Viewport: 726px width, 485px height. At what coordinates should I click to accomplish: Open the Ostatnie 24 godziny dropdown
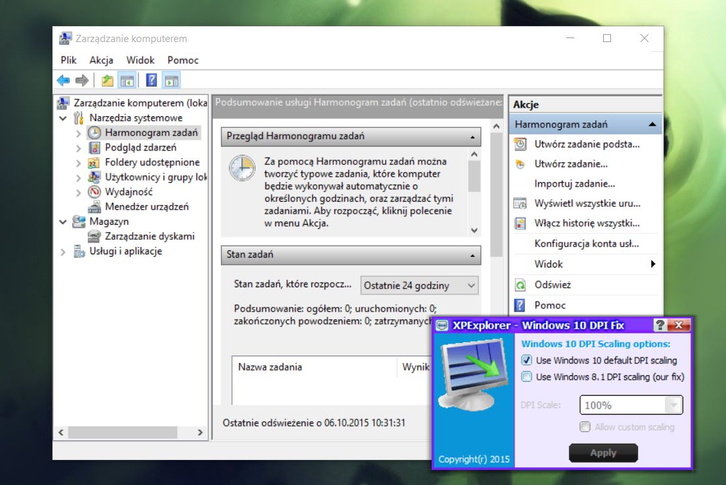click(469, 285)
